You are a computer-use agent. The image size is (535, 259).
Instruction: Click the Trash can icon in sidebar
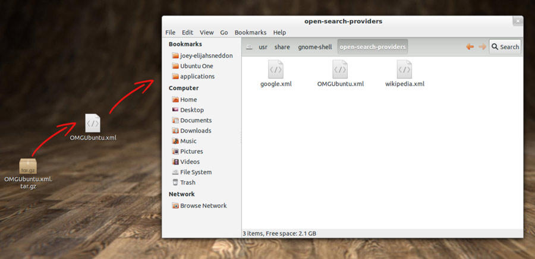[x=175, y=182]
